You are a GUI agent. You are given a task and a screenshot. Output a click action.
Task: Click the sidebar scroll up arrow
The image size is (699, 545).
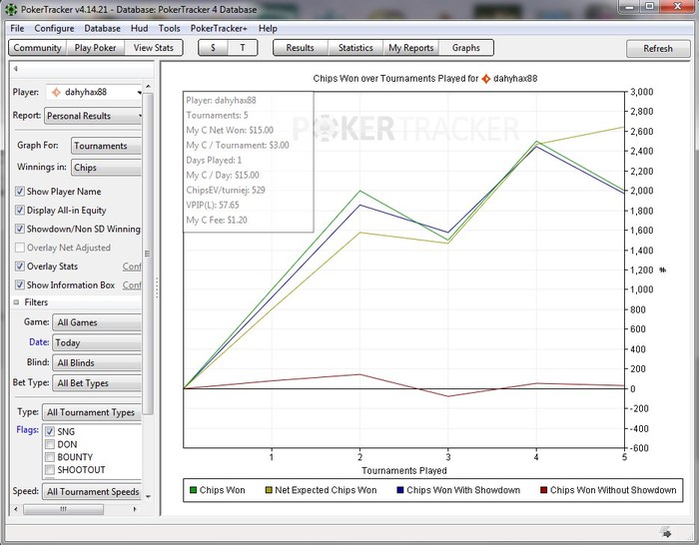148,87
